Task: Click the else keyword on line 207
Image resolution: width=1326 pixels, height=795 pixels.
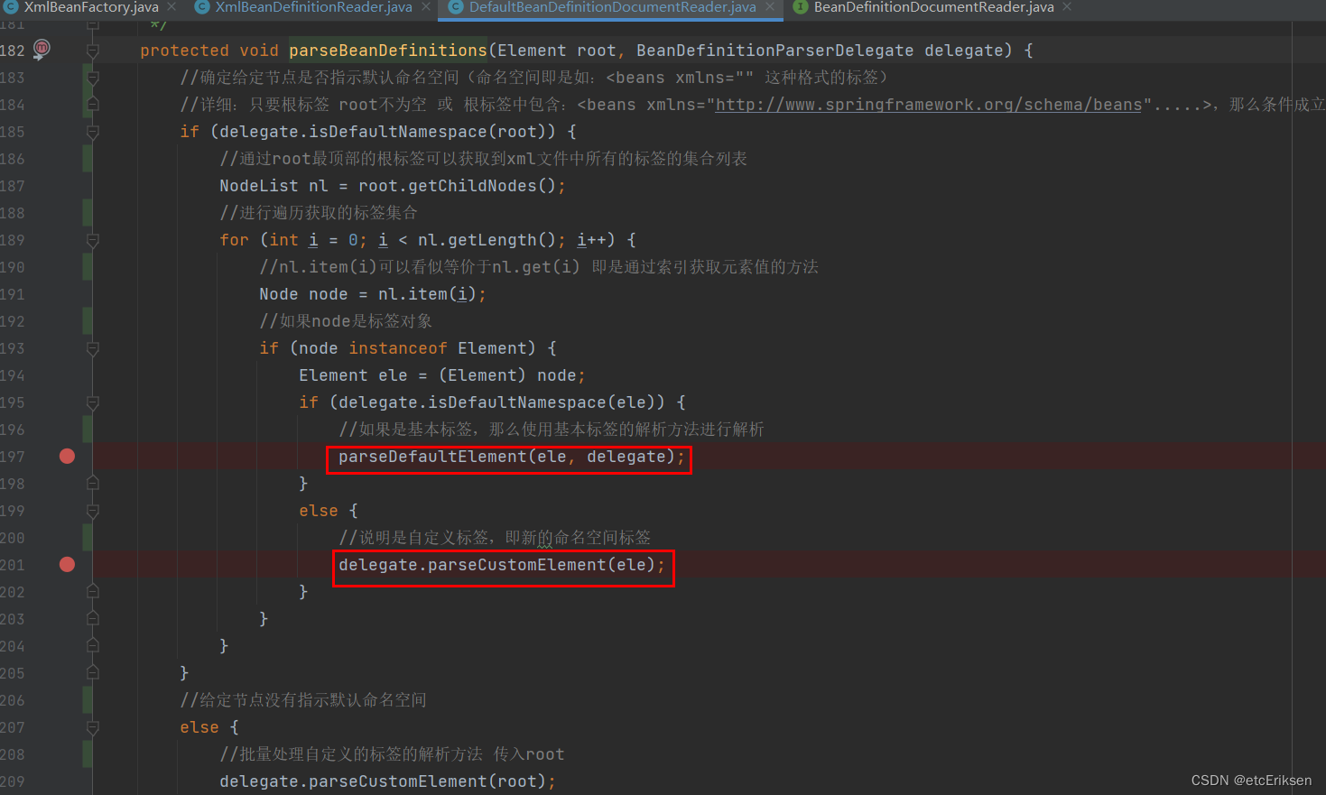Action: coord(199,727)
